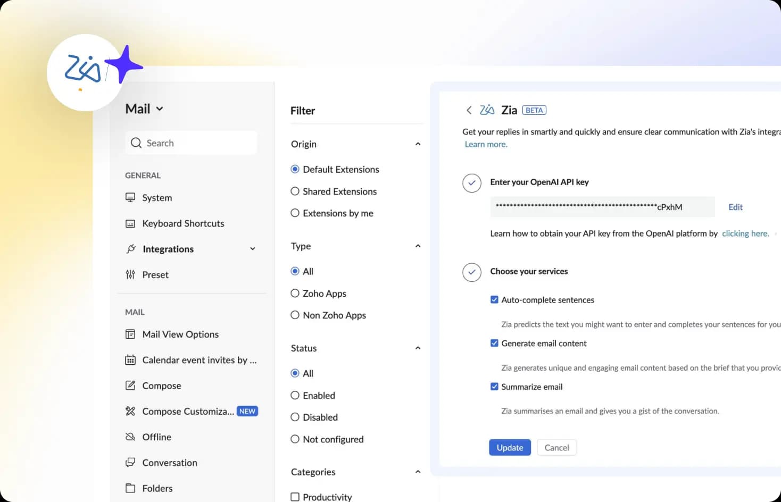Viewport: 781px width, 502px height.
Task: Click the Choose your services checkmark circle
Action: (x=472, y=272)
